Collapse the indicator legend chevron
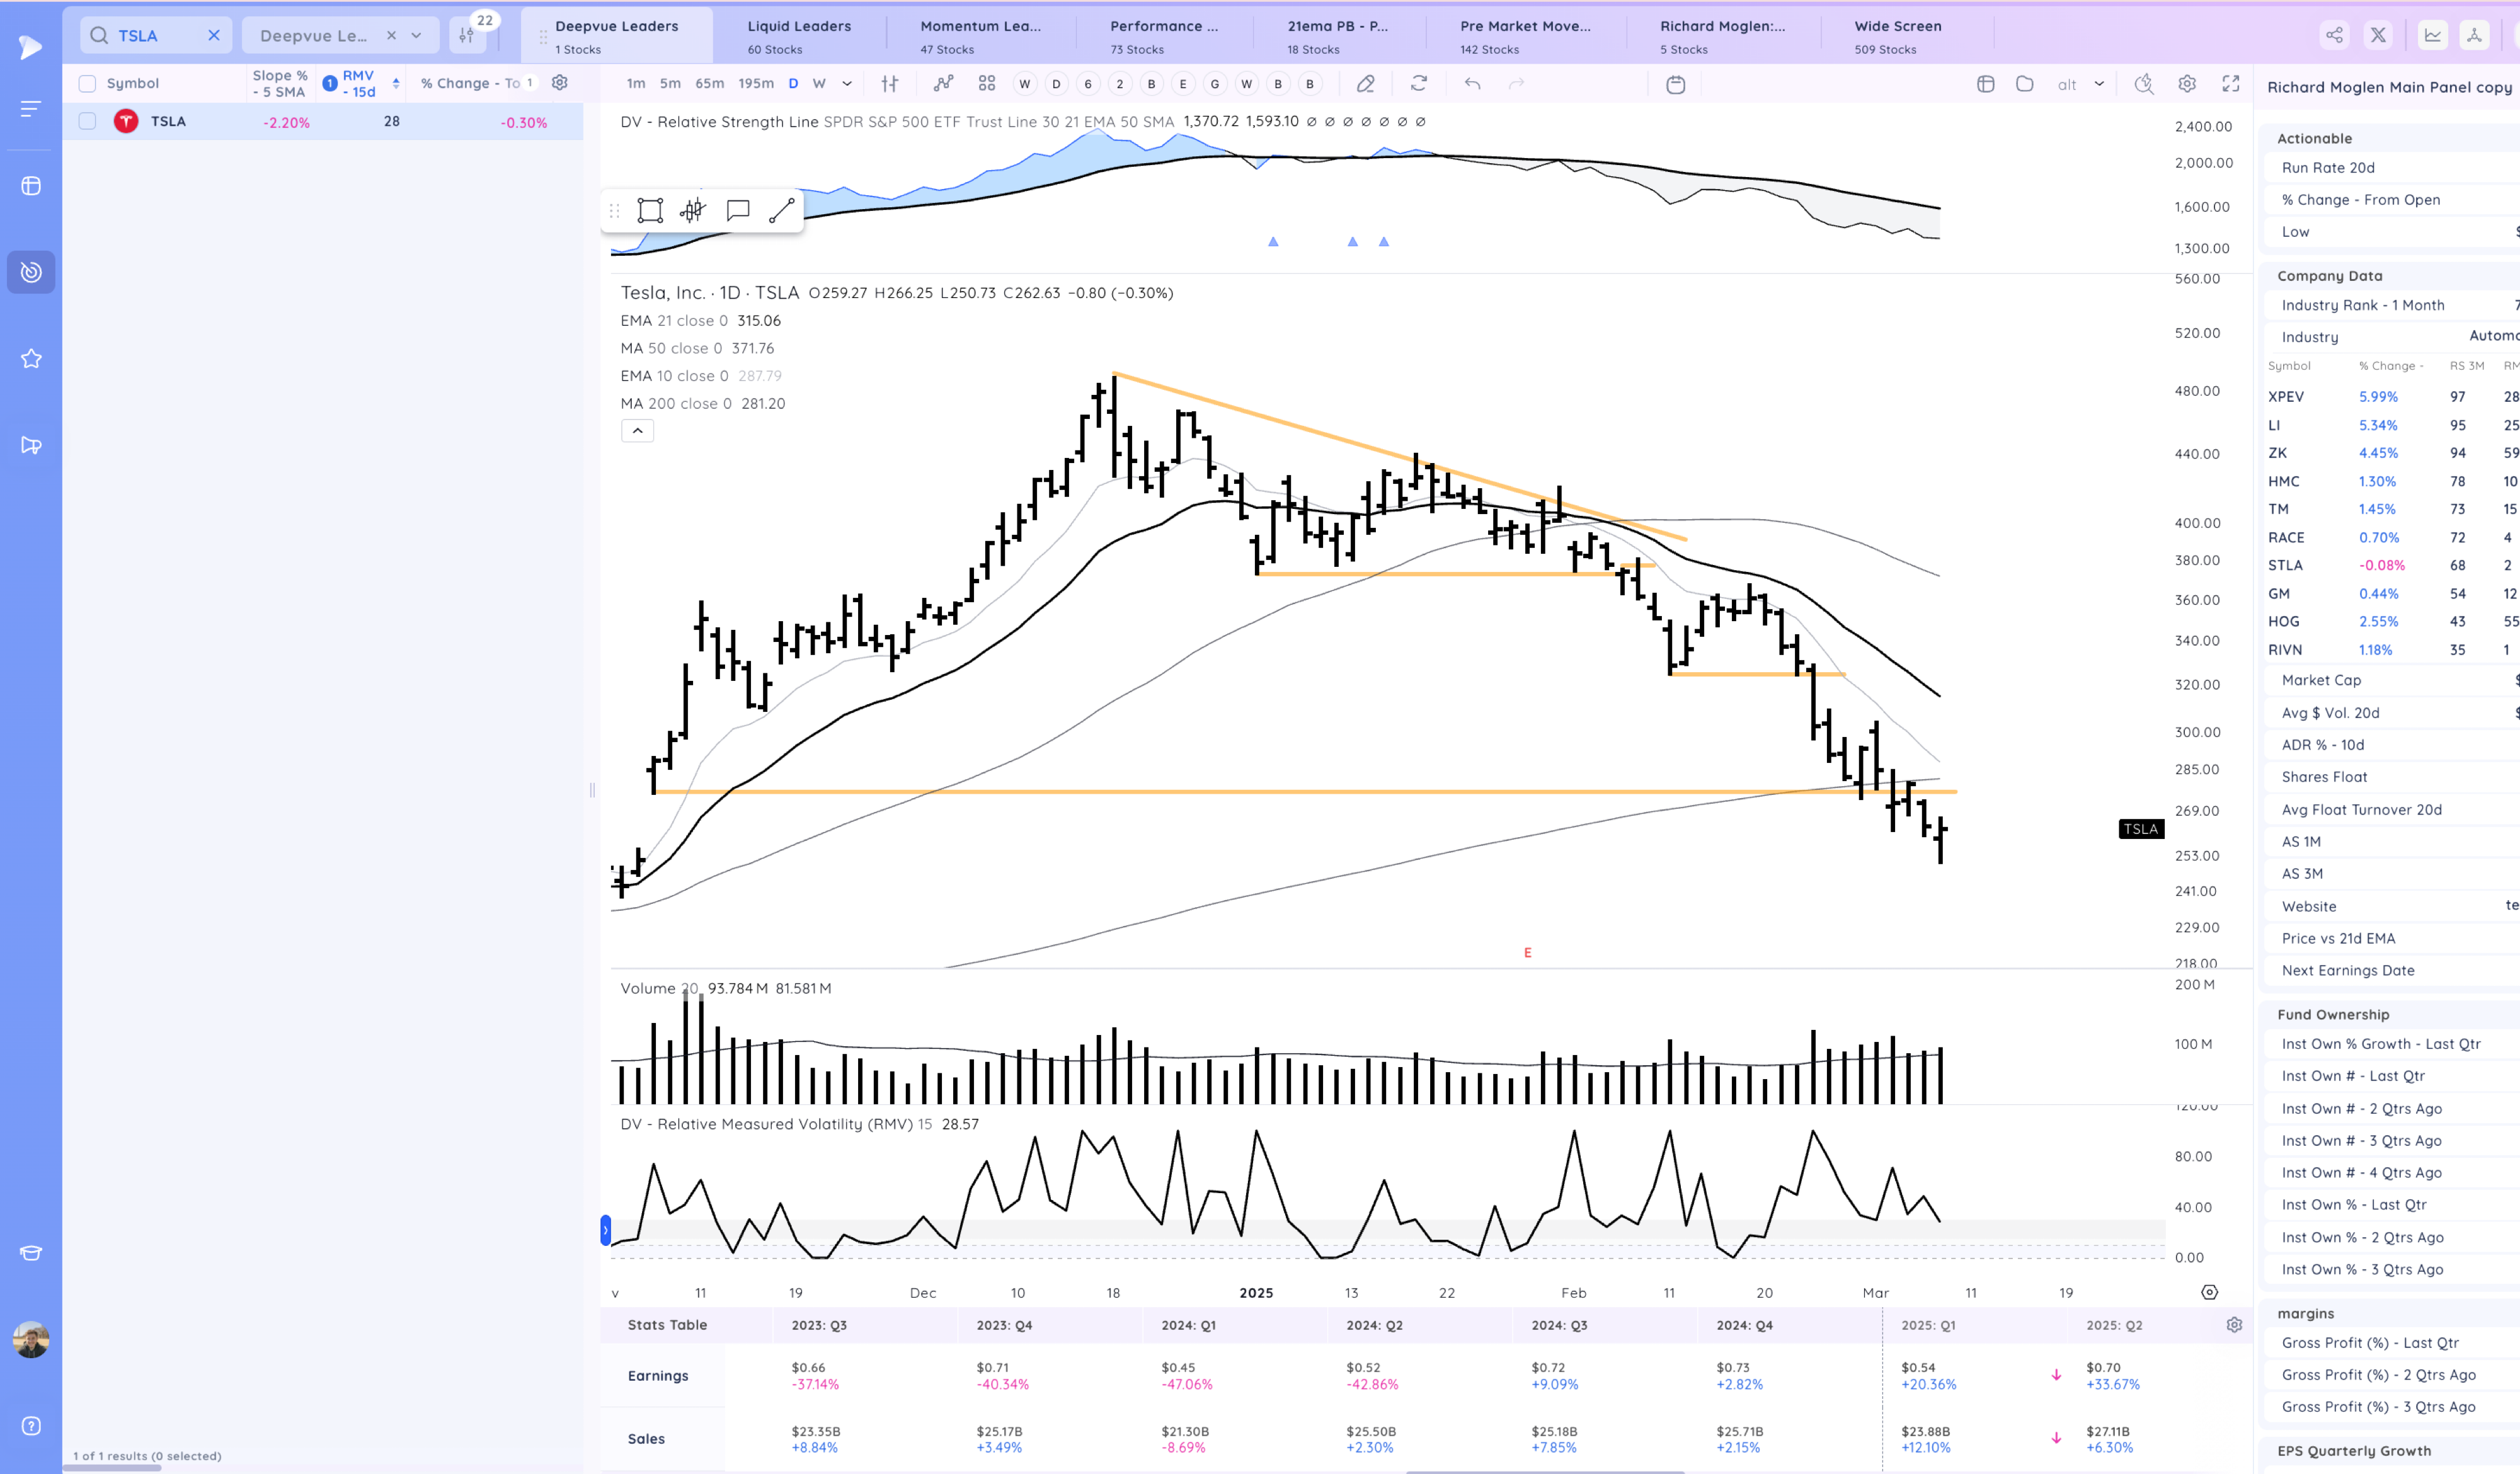 tap(637, 431)
